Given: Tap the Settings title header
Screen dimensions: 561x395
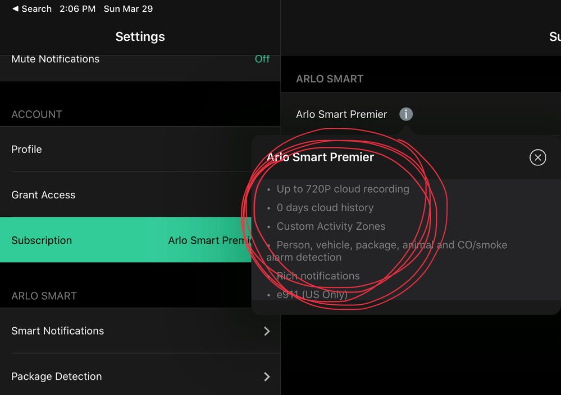Looking at the screenshot, I should 140,36.
